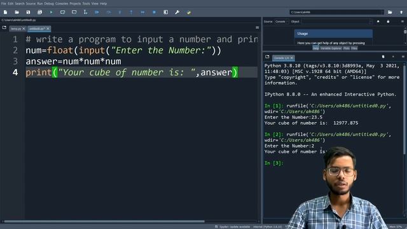Run the file with green play icon
This screenshot has height=229, width=407.
51,12
